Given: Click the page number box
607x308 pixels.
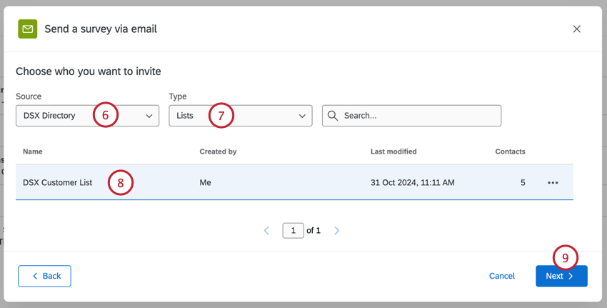Looking at the screenshot, I should pyautogui.click(x=293, y=231).
